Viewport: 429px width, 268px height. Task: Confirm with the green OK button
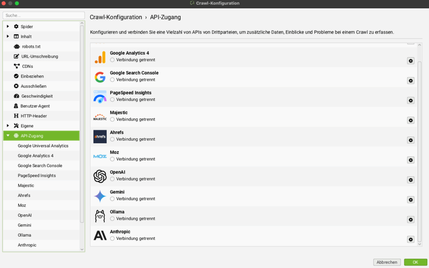point(415,262)
